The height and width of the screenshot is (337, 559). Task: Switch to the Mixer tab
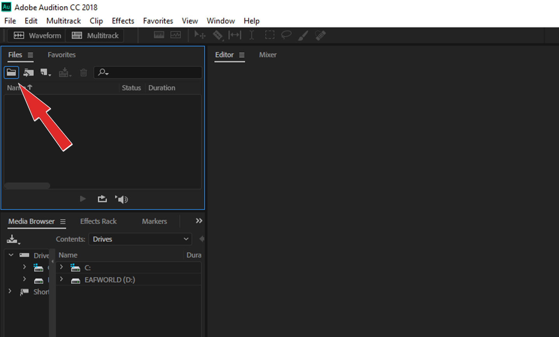coord(268,55)
